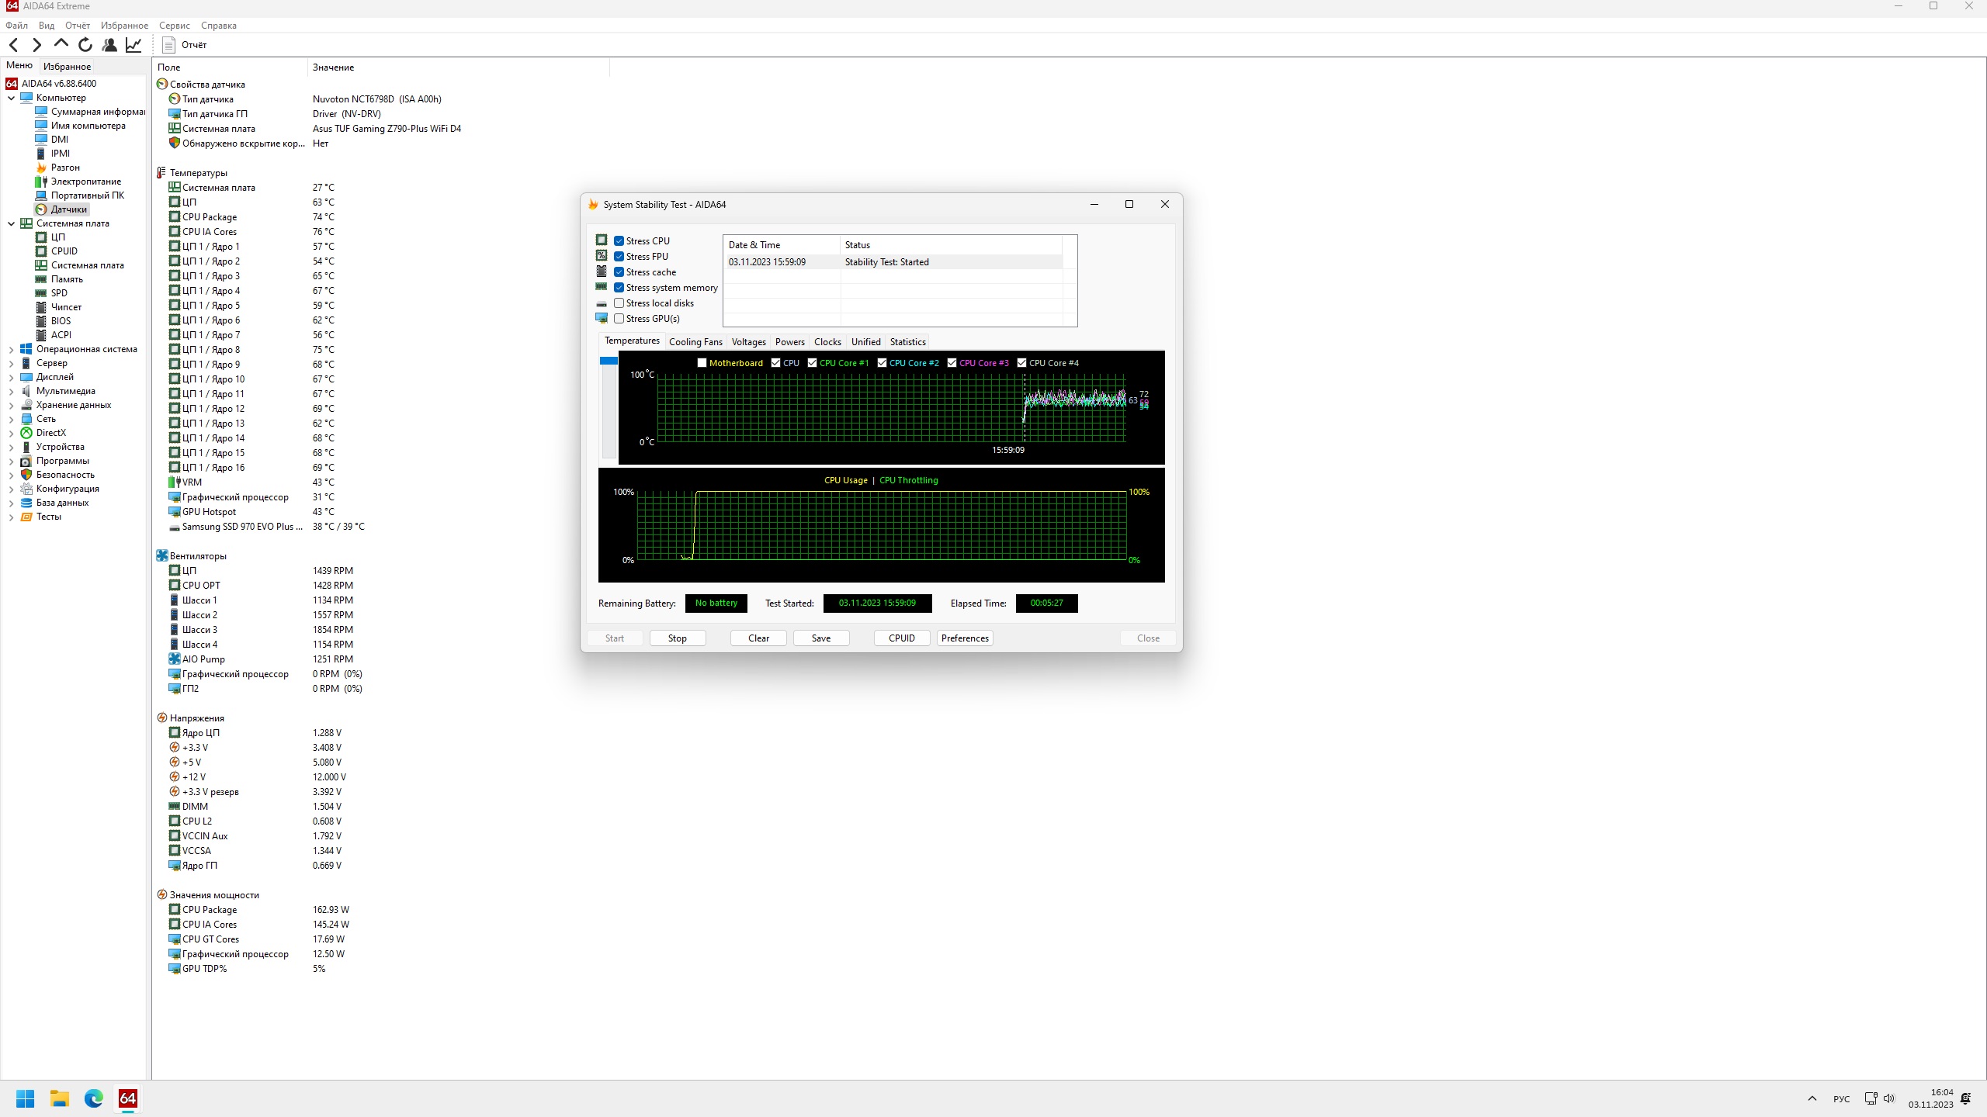Viewport: 1987px width, 1117px height.
Task: Collapse the Компьютер tree node
Action: 11,98
